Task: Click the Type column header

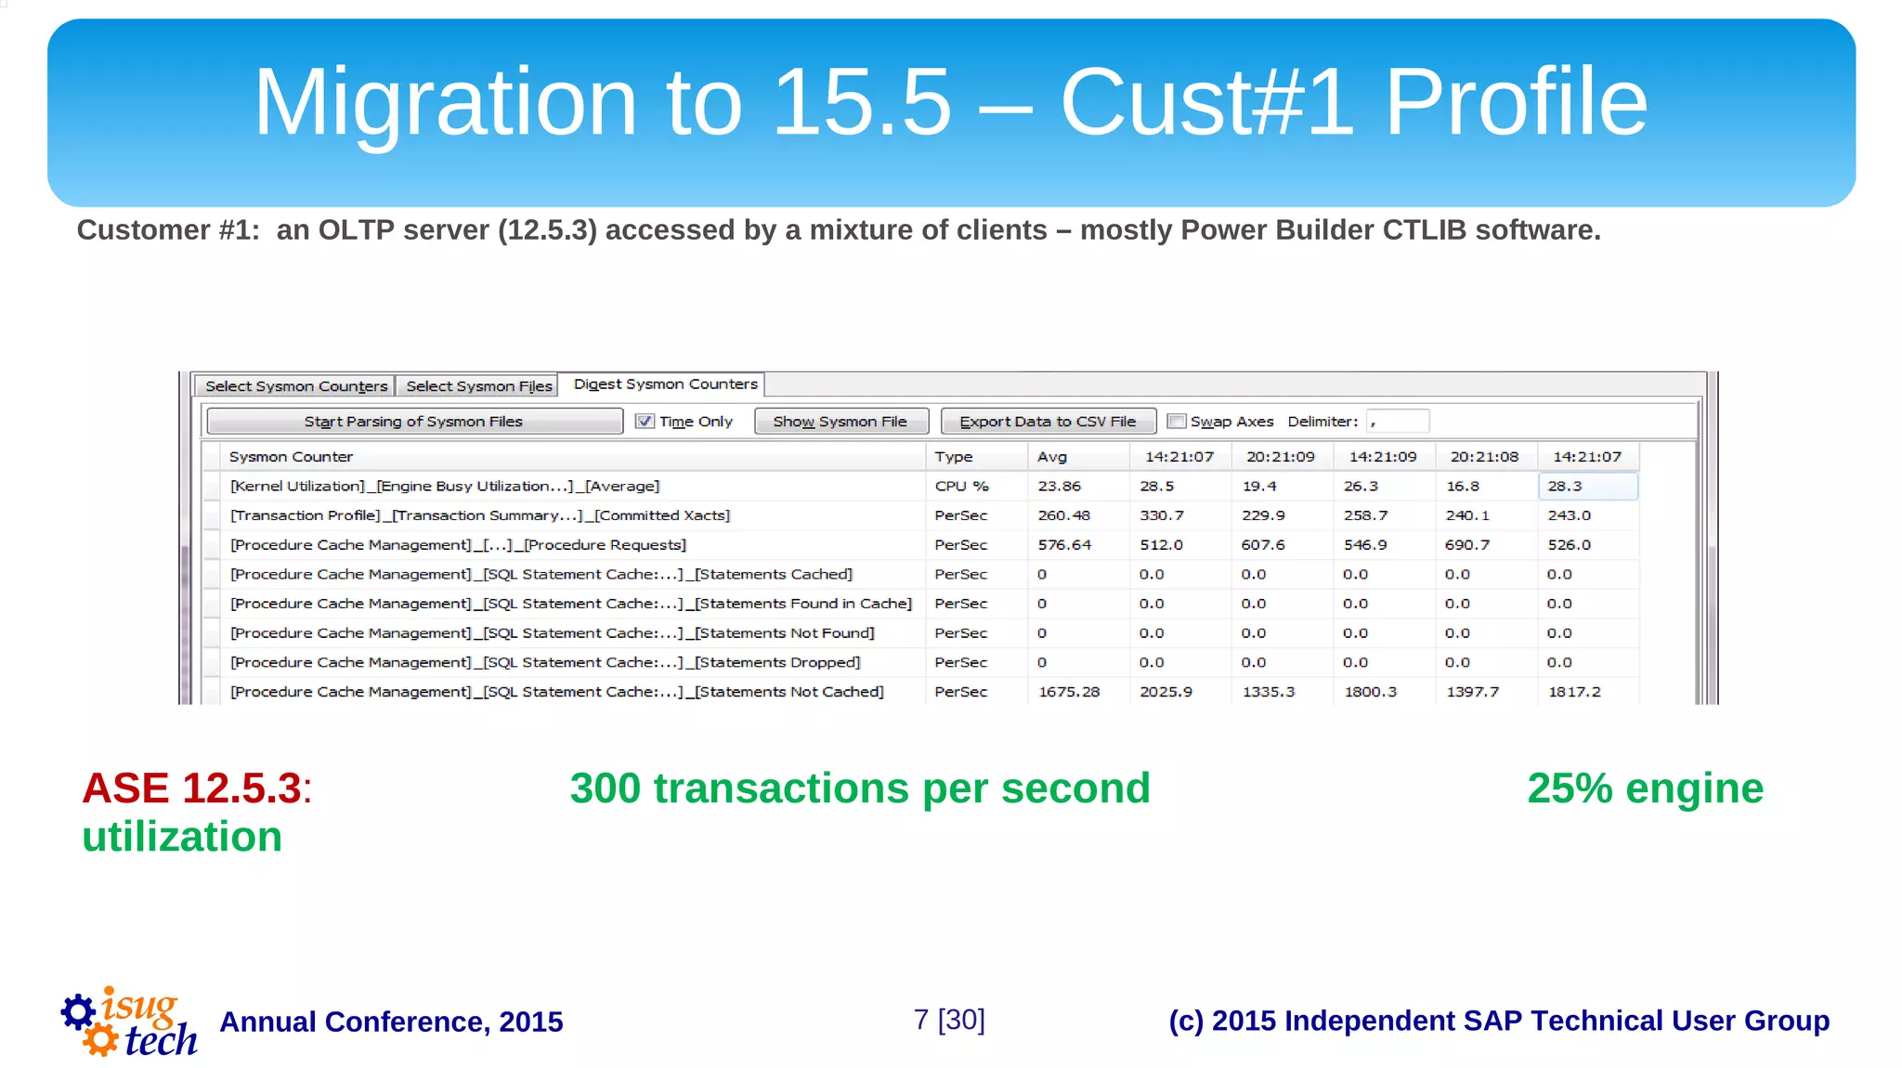Action: tap(976, 457)
